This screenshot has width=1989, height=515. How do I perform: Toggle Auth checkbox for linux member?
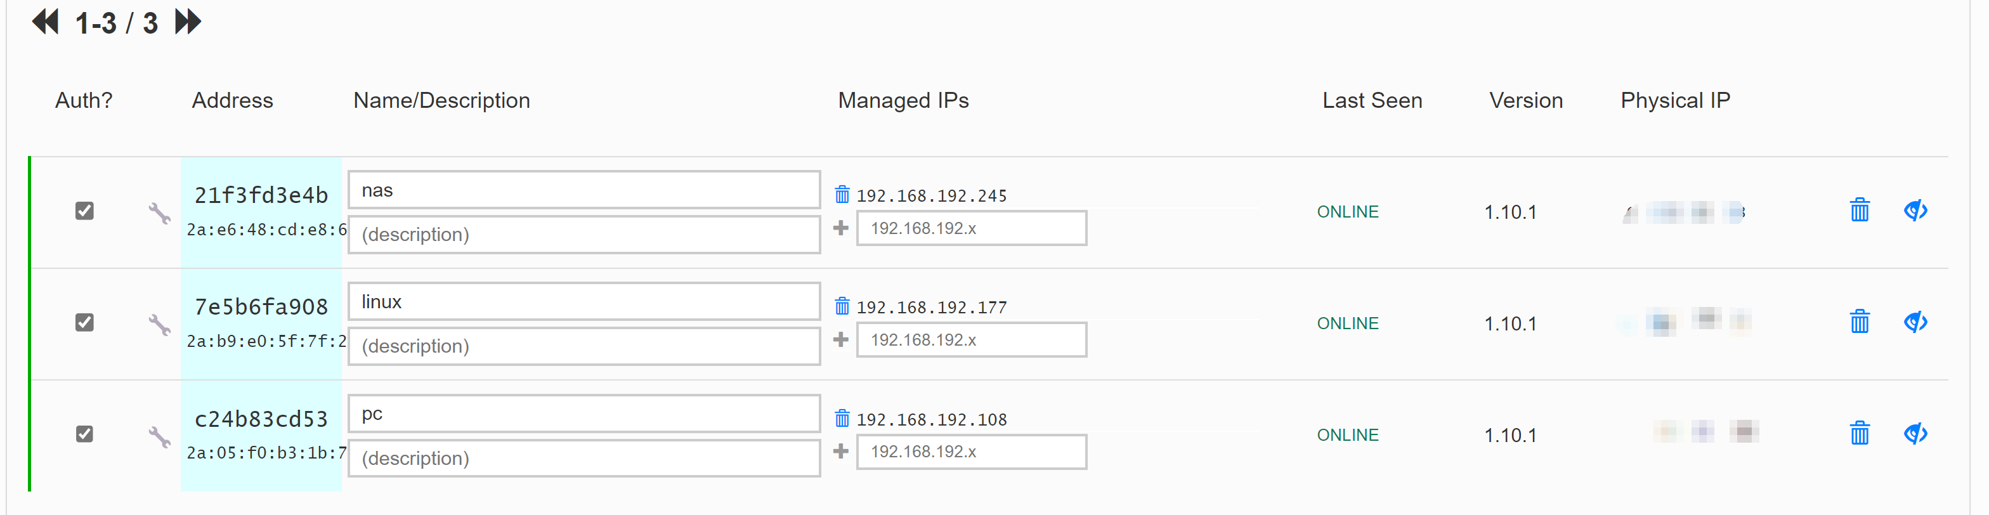point(85,322)
